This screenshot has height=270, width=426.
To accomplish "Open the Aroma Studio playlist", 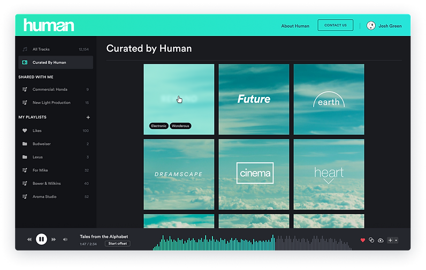I will [56, 197].
